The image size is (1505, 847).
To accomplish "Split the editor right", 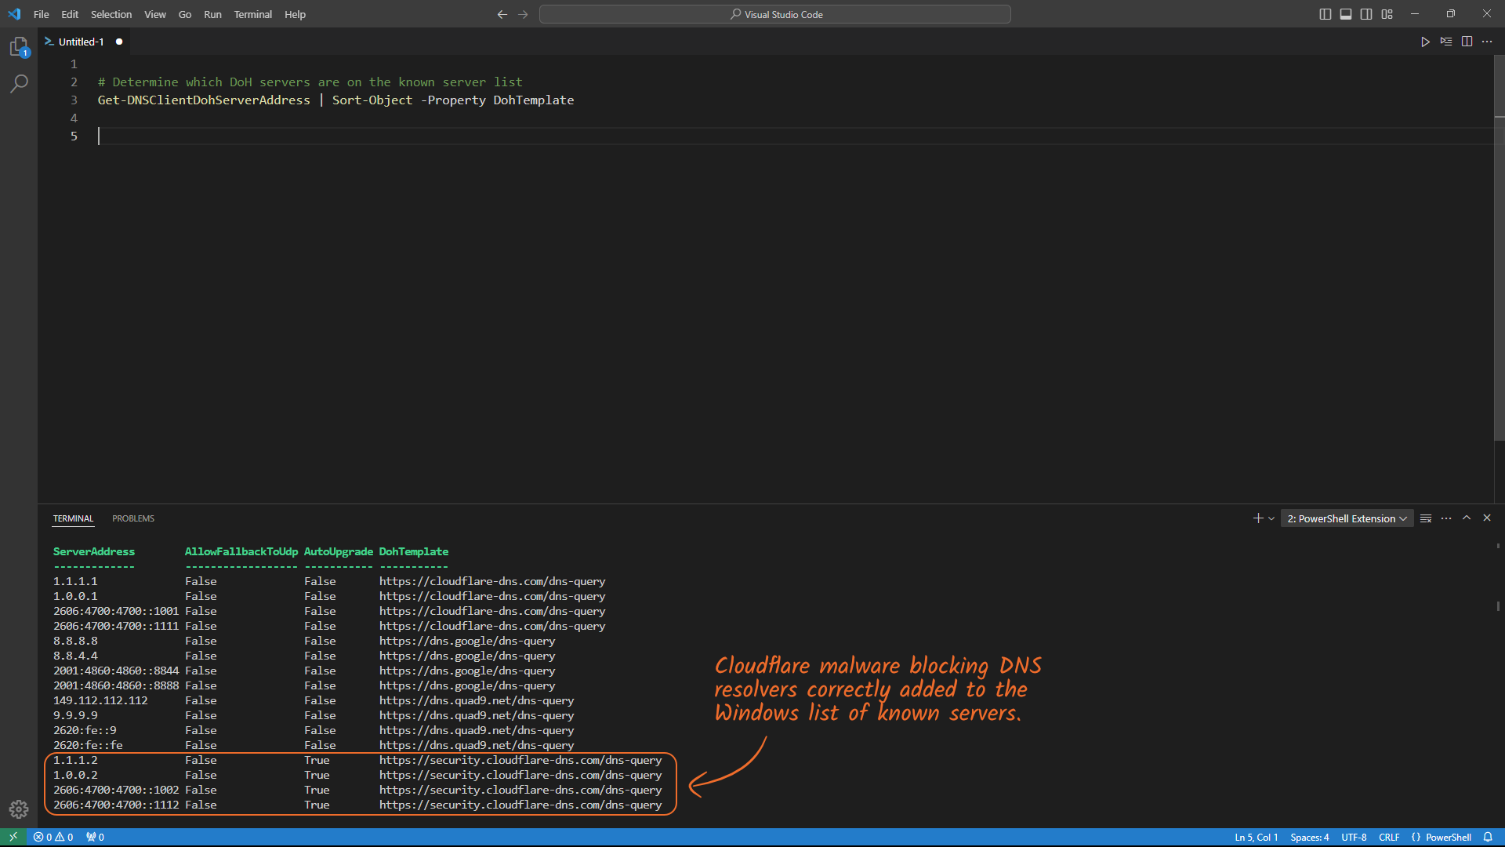I will point(1467,42).
